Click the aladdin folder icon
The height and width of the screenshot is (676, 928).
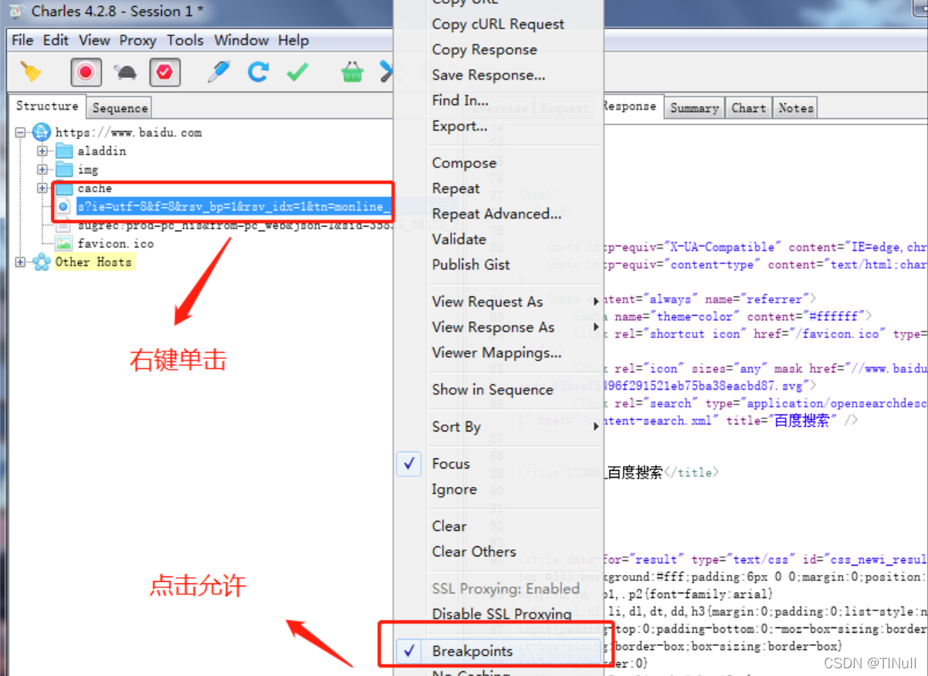pos(64,151)
